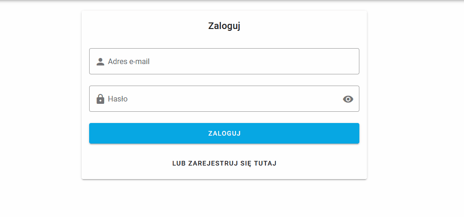Viewport: 464px width, 217px height.
Task: Select the lock icon beside Hasło
Action: [x=100, y=99]
